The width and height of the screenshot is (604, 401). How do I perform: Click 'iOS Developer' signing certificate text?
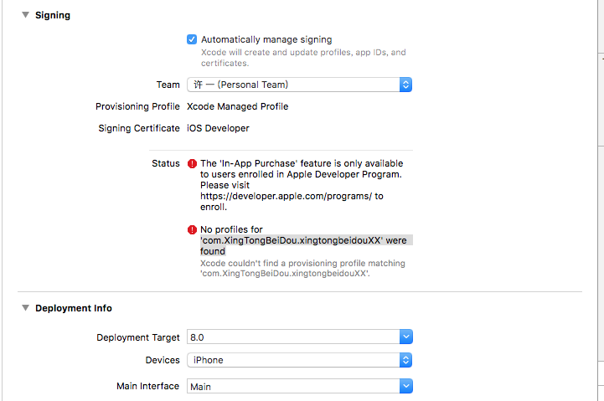(x=218, y=128)
